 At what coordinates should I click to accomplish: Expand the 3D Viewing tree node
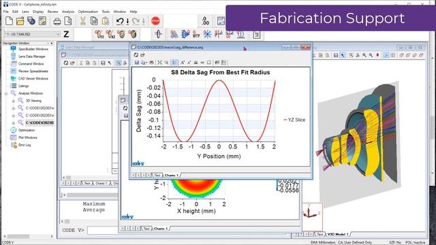coord(13,101)
